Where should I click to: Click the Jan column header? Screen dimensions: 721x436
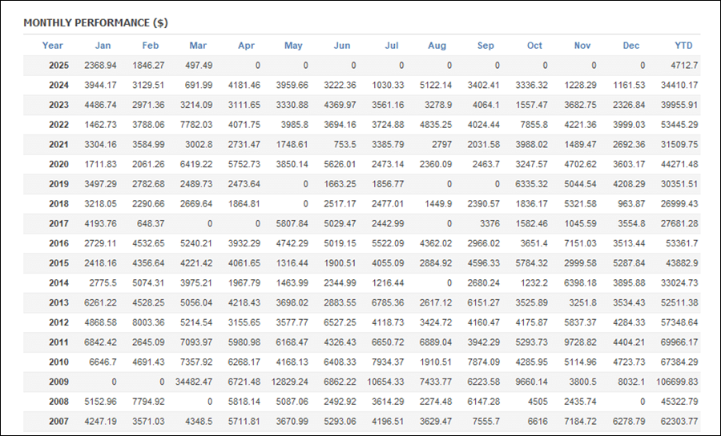click(103, 46)
